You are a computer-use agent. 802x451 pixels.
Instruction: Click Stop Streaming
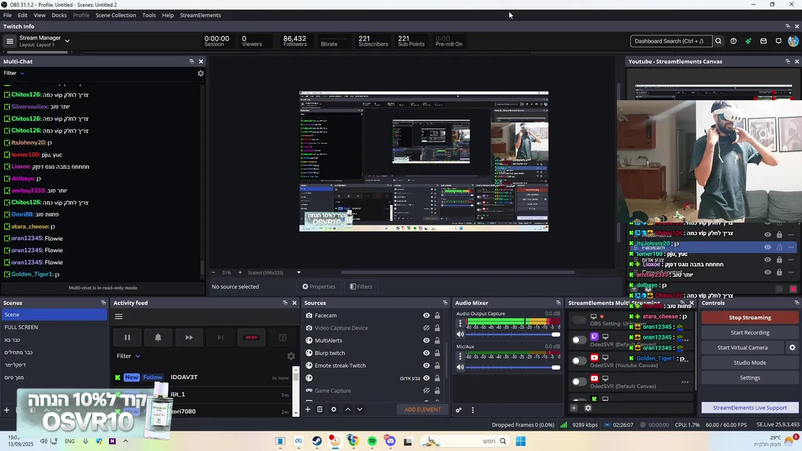[x=750, y=318]
